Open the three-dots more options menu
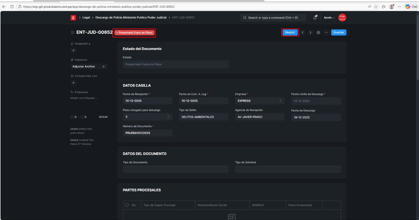 (326, 32)
